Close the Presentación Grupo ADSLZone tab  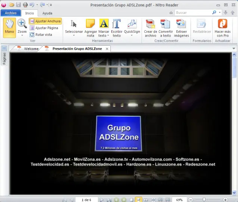pyautogui.click(x=107, y=49)
